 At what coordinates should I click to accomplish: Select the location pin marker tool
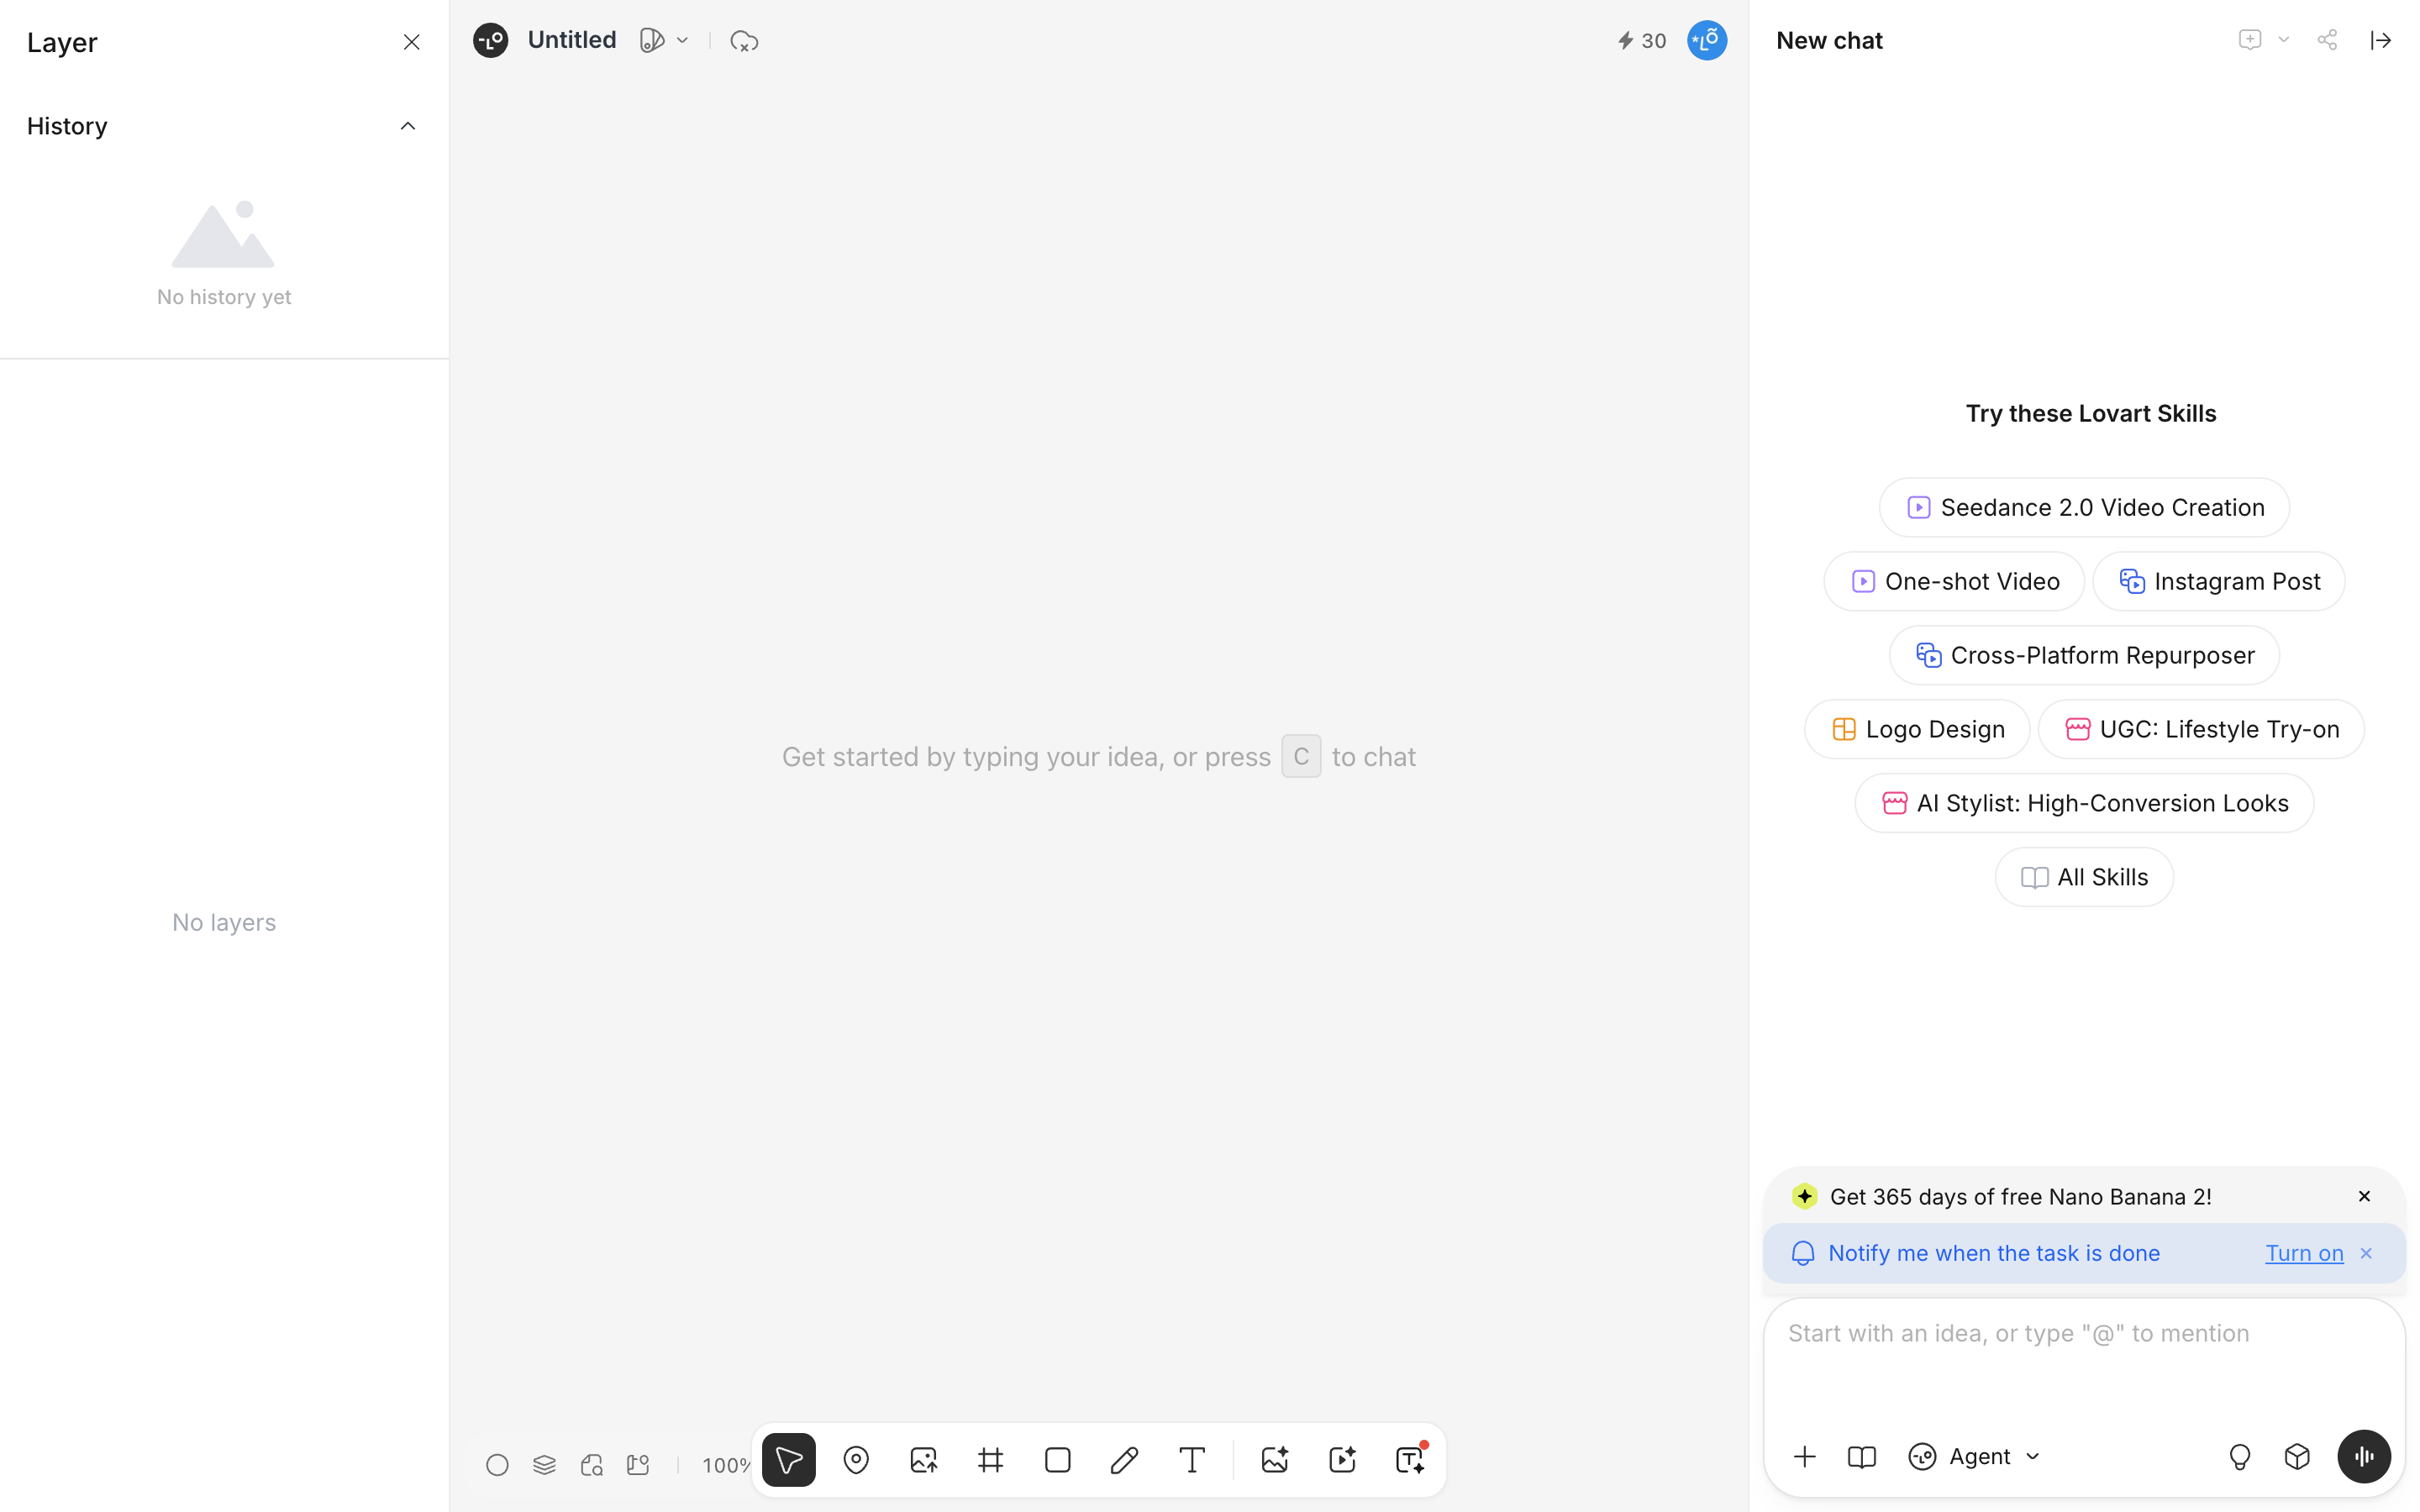(x=856, y=1460)
